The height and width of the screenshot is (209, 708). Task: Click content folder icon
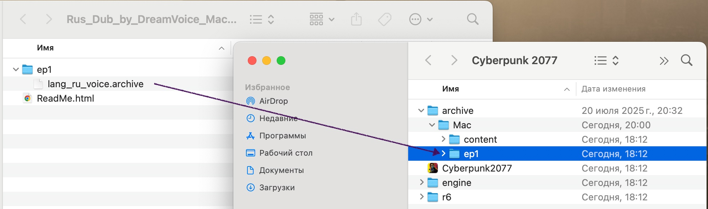(454, 139)
